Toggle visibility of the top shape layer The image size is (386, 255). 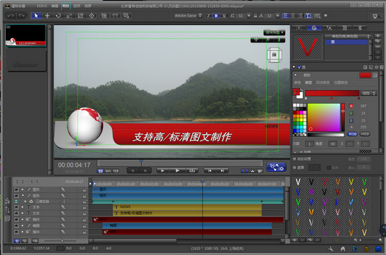pos(16,189)
